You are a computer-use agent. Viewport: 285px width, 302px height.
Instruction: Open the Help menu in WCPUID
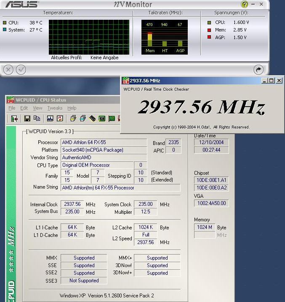(72, 108)
